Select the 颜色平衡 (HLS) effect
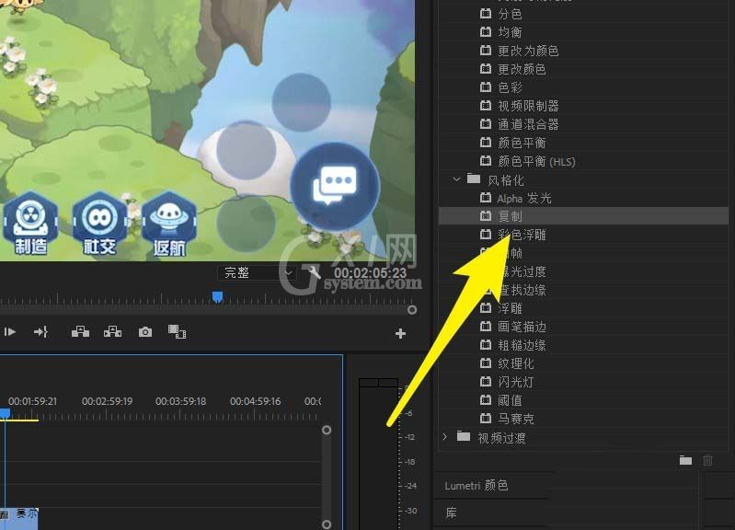The height and width of the screenshot is (530, 735). click(536, 161)
